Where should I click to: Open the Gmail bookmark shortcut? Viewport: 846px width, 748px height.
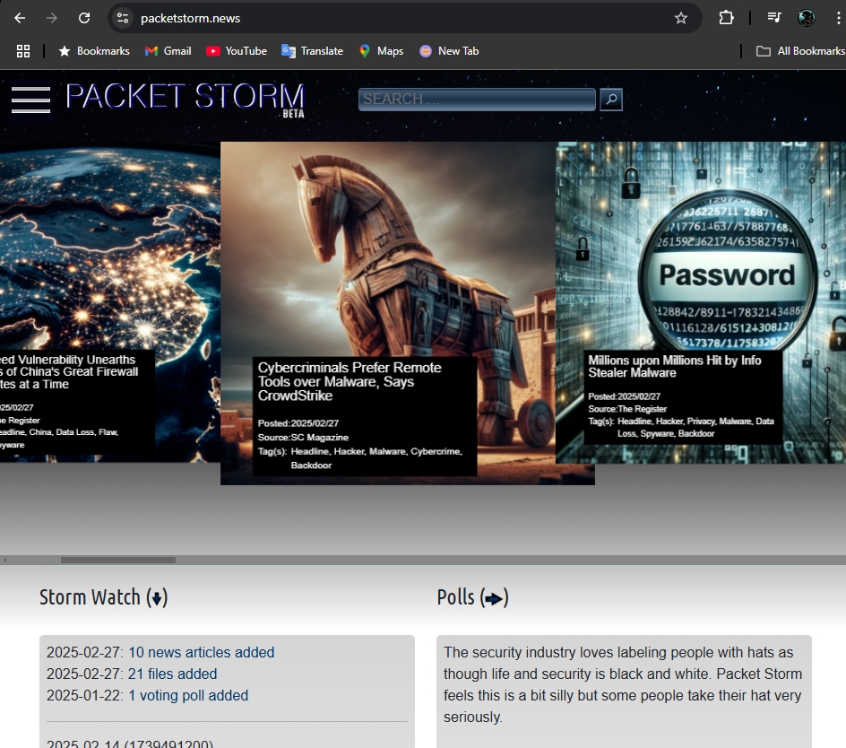(x=168, y=51)
